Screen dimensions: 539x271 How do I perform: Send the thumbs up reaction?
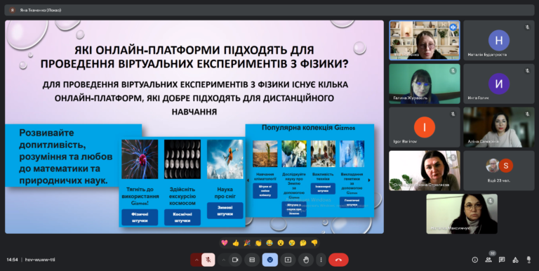click(x=236, y=243)
